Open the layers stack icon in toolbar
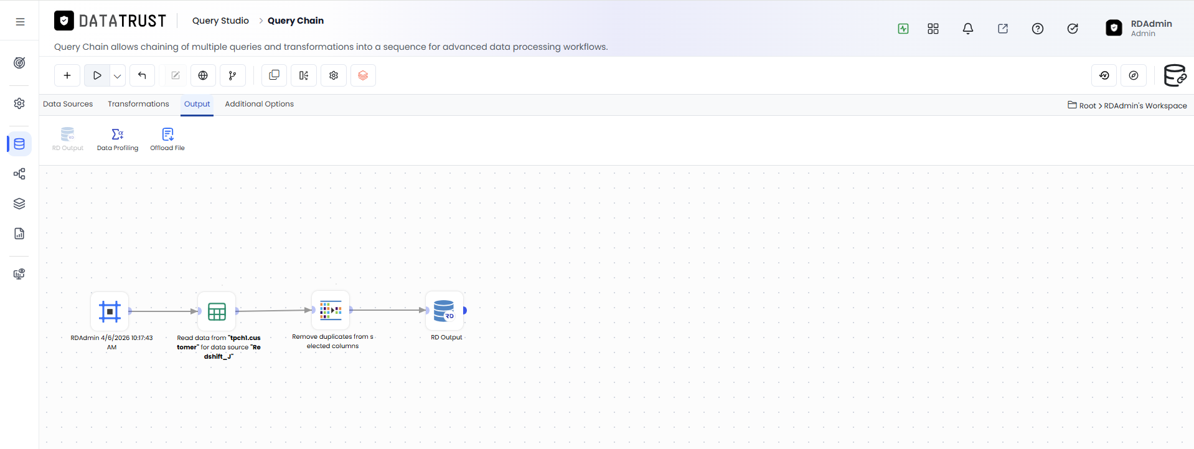This screenshot has width=1194, height=449. [363, 75]
